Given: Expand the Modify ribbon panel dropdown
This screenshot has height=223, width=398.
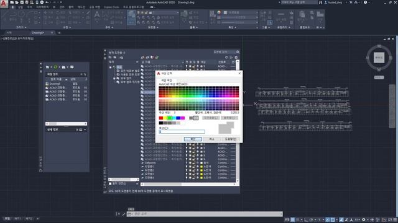Looking at the screenshot, I should pyautogui.click(x=67, y=27).
